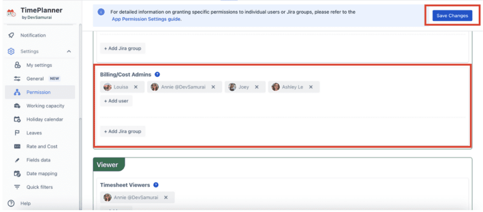Click Louisa's avatar
This screenshot has height=212, width=483.
tap(108, 87)
